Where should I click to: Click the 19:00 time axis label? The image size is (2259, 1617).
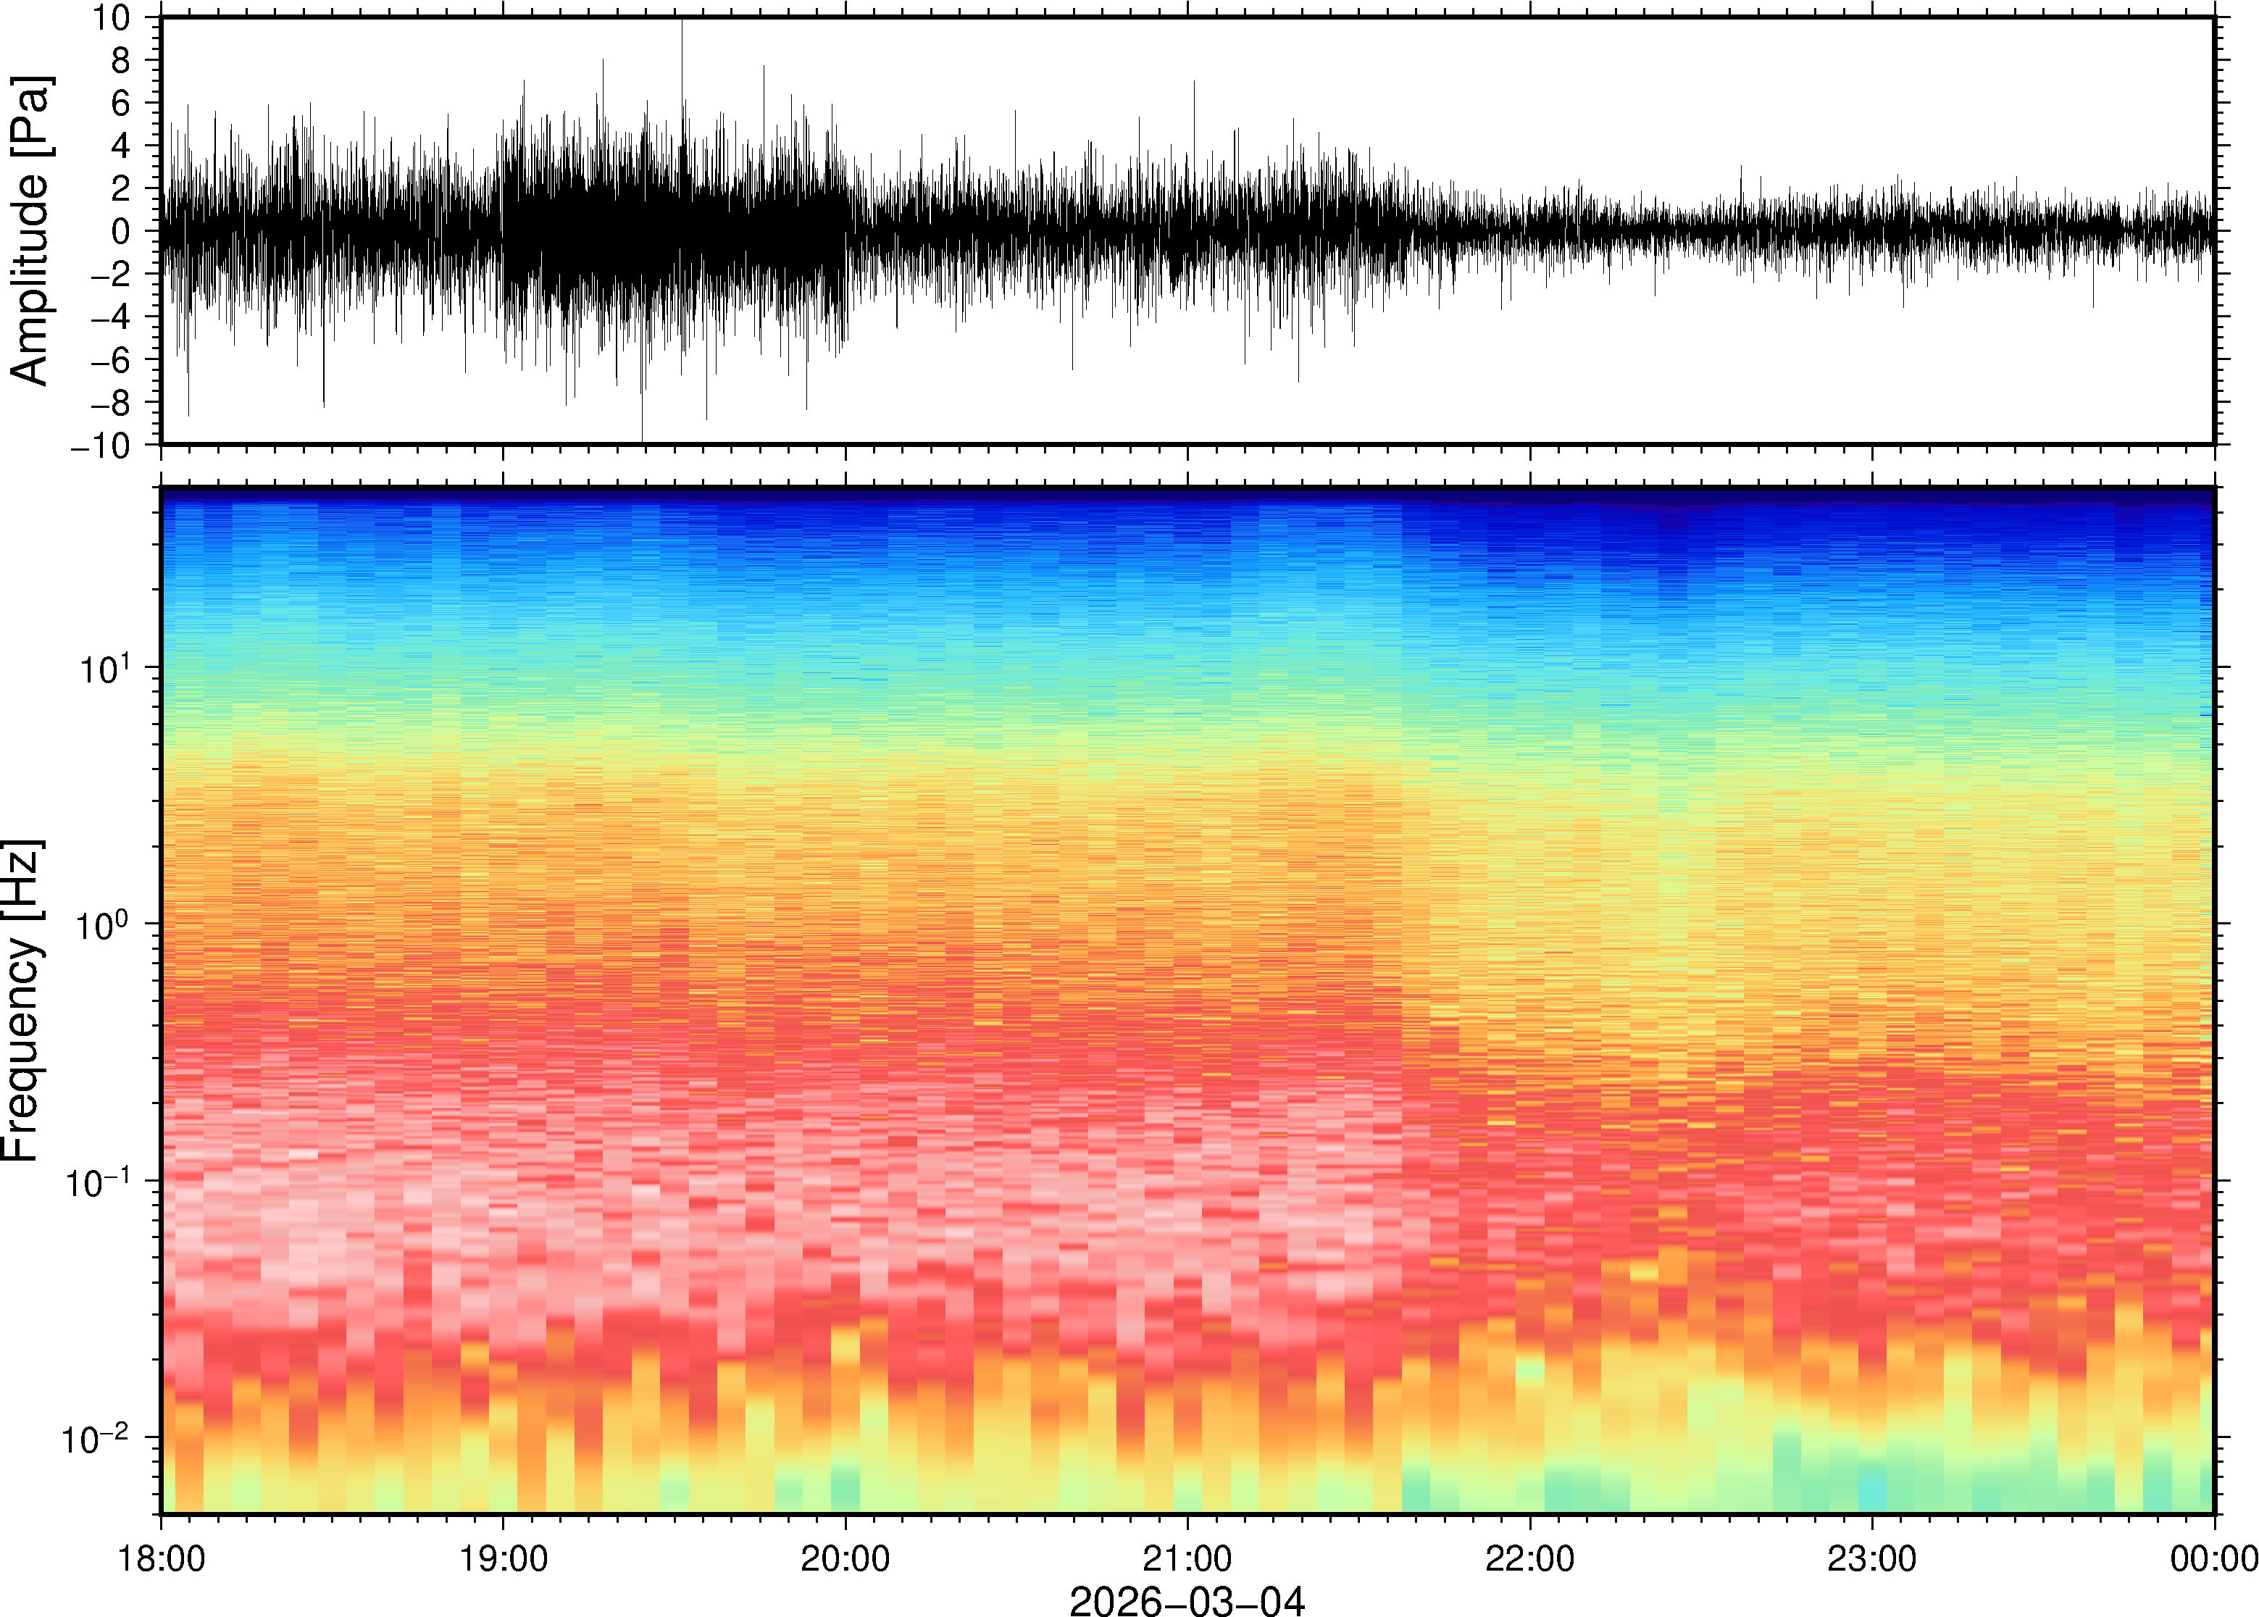(503, 1558)
